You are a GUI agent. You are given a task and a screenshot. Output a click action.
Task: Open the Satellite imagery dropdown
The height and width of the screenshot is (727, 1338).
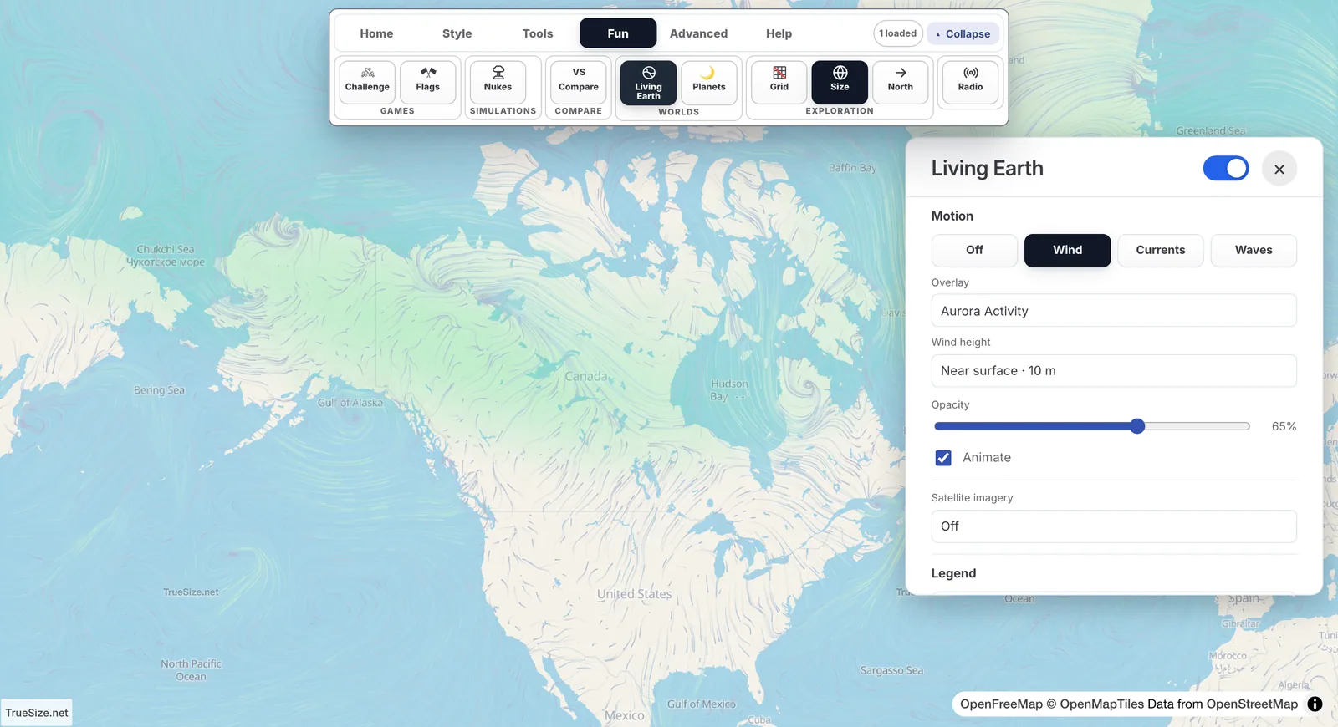[1114, 526]
